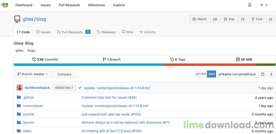The width and height of the screenshot is (276, 134).
Task: Open Dashboard in the top navigation
Action: pyautogui.click(x=24, y=5)
